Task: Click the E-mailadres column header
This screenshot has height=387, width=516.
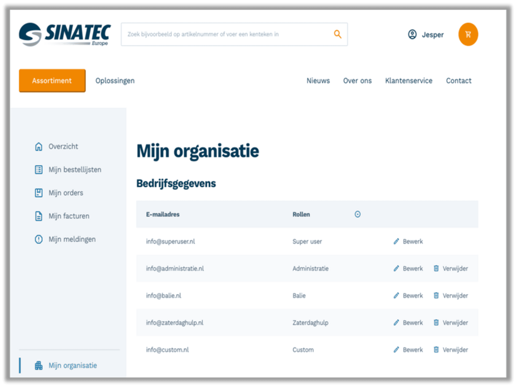Action: [163, 214]
